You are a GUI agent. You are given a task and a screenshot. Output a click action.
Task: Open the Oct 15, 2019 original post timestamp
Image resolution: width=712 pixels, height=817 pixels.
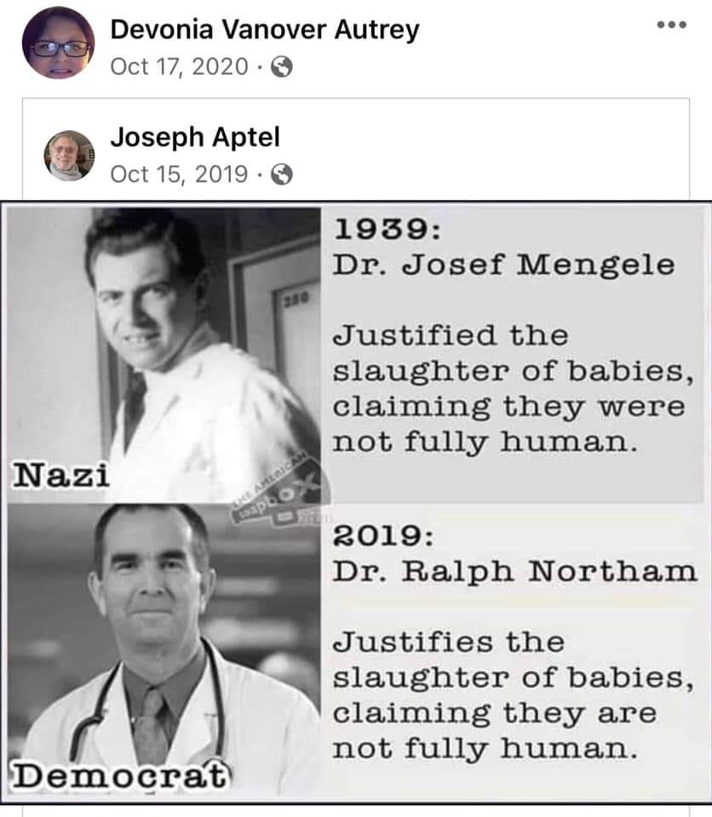pos(181,174)
